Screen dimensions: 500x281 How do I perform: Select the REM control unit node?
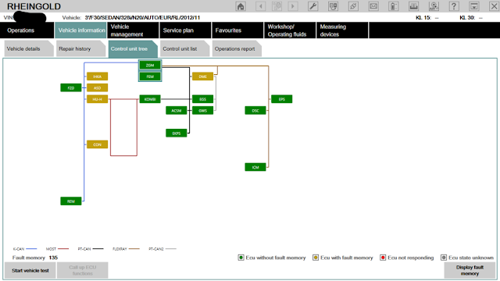tap(71, 201)
